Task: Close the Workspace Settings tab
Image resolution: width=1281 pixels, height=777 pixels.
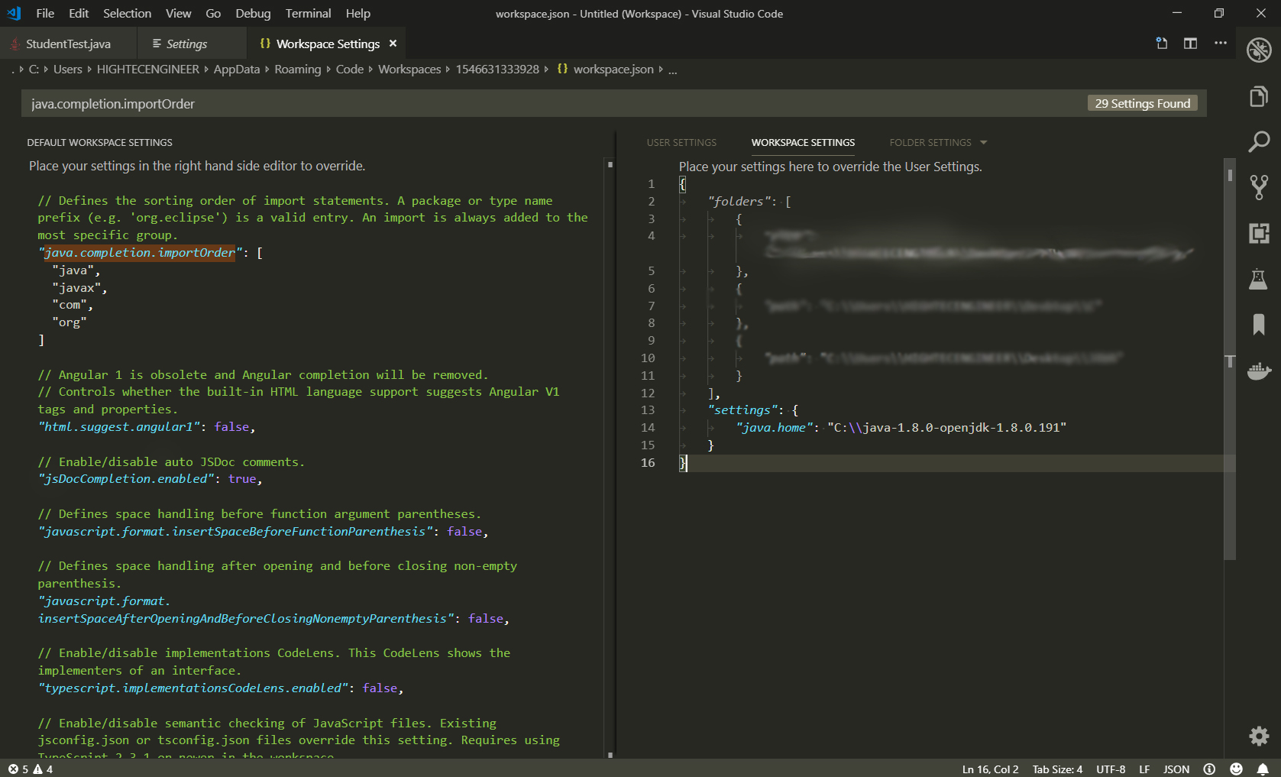Action: (393, 44)
